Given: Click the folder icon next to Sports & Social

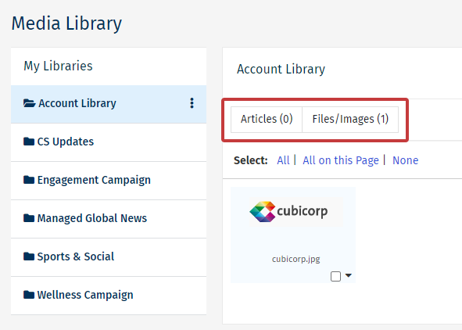Looking at the screenshot, I should click(29, 256).
